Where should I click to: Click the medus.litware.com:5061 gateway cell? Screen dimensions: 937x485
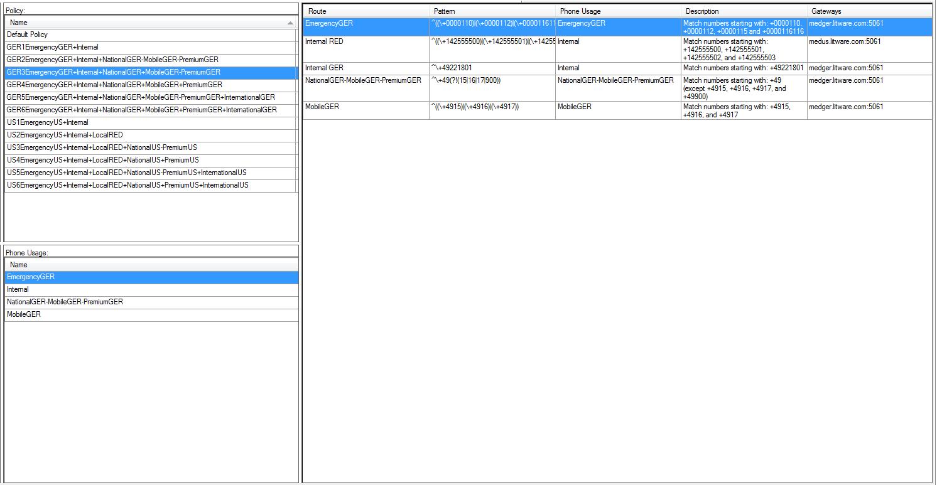(870, 50)
